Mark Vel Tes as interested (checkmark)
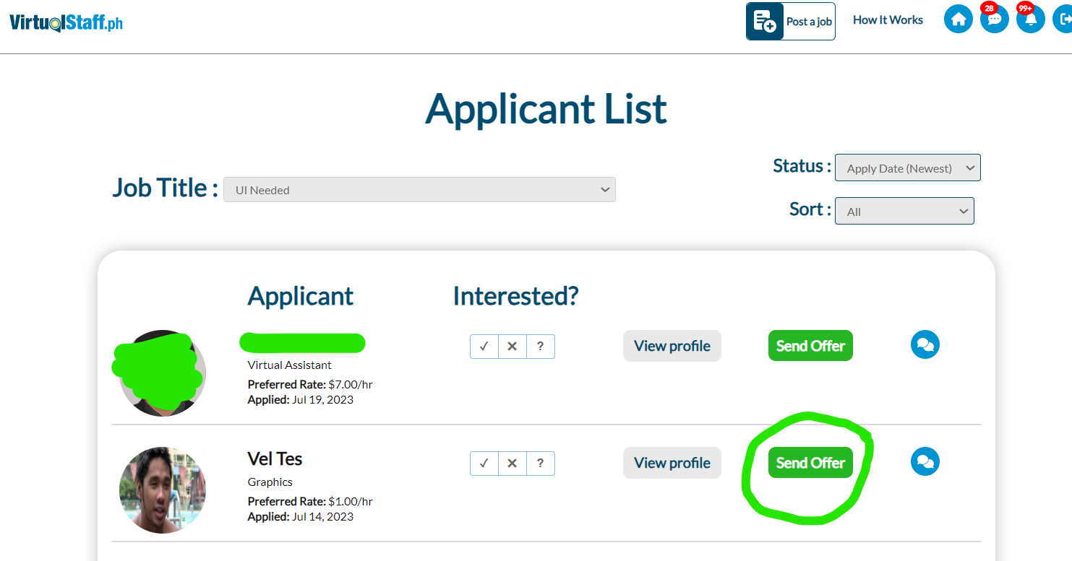This screenshot has width=1072, height=561. coord(484,464)
